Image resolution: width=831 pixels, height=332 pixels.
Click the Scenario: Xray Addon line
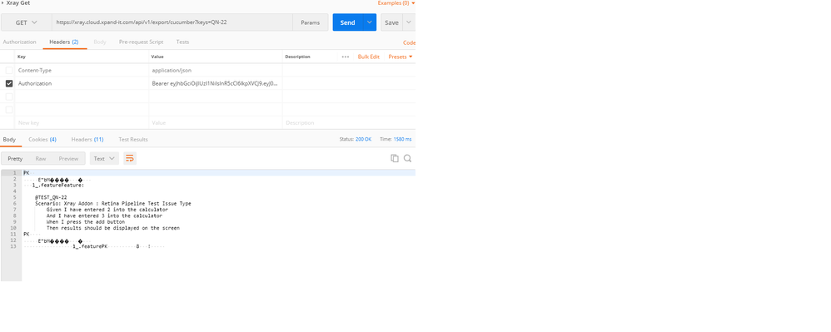(113, 203)
